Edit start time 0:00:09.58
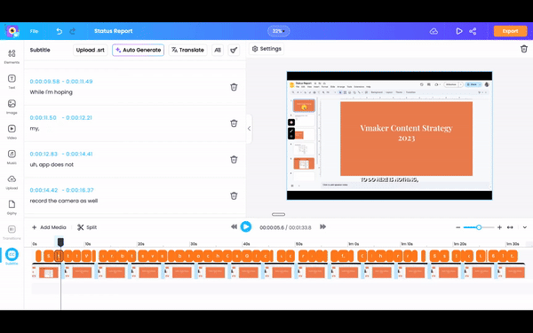This screenshot has height=333, width=533. [x=44, y=82]
